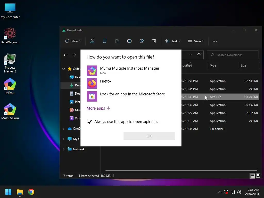The width and height of the screenshot is (264, 198).
Task: Select Network in the navigation pane
Action: (x=79, y=149)
